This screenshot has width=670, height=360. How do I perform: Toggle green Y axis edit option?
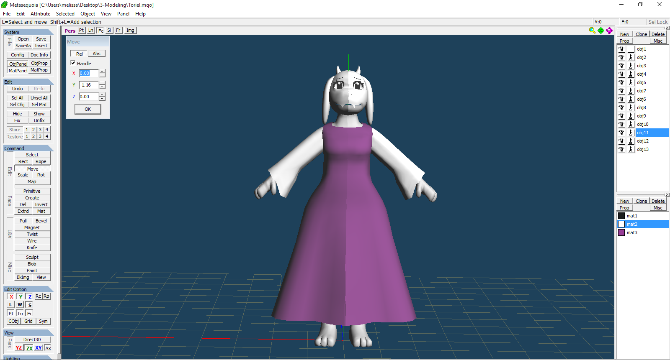pyautogui.click(x=21, y=296)
